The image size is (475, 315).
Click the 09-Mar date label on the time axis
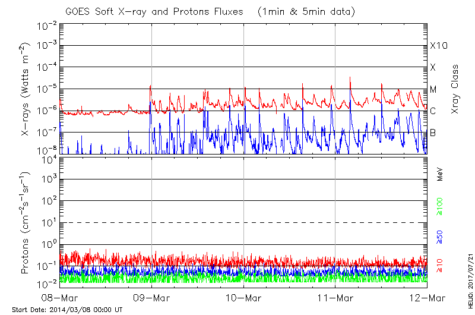(x=151, y=298)
